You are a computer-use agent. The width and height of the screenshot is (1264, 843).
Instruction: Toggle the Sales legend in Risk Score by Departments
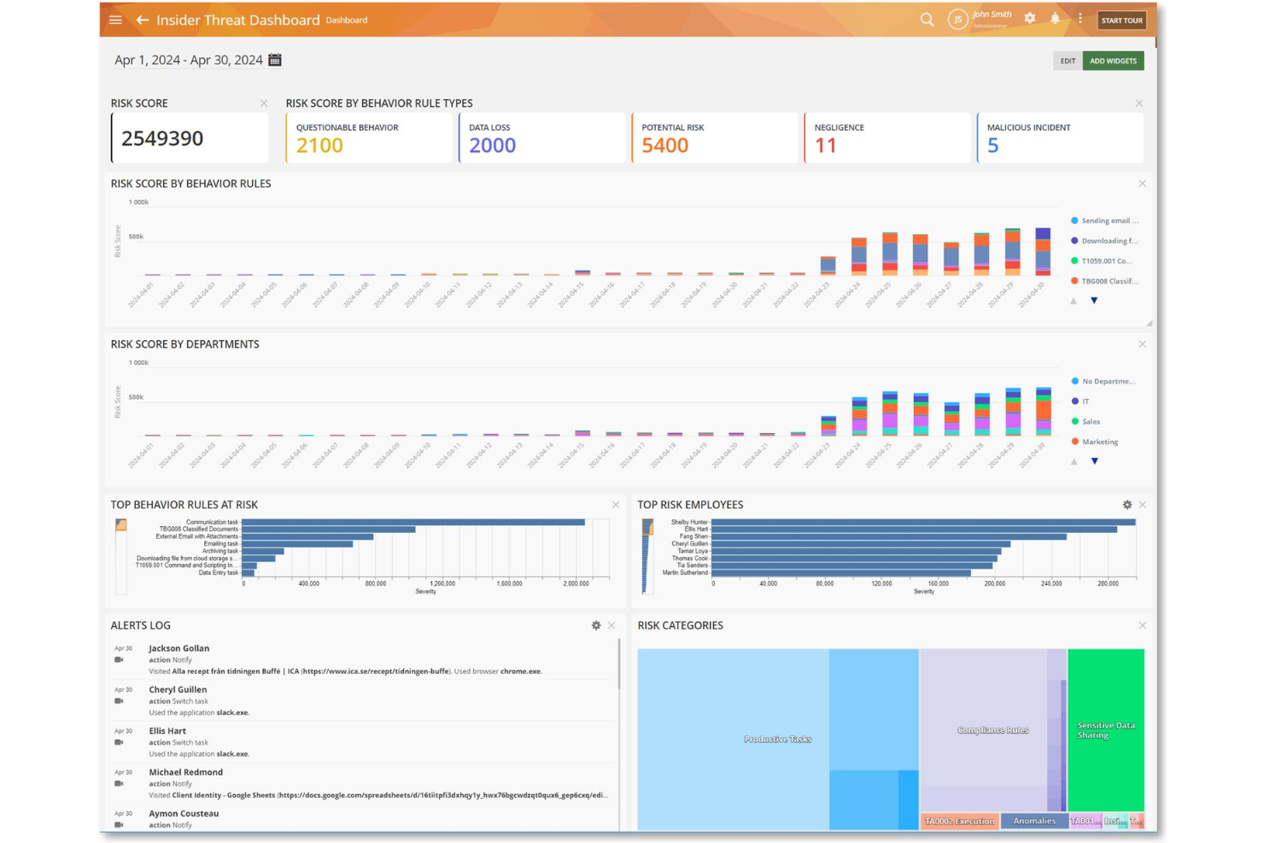tap(1090, 421)
